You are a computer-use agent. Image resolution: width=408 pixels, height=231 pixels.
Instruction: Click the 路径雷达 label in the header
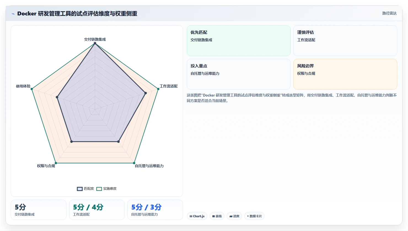point(389,13)
